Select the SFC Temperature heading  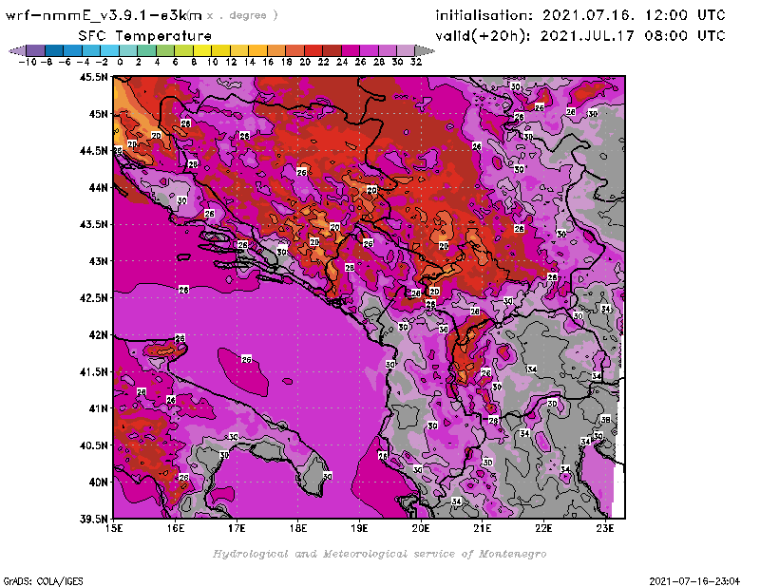pyautogui.click(x=145, y=36)
